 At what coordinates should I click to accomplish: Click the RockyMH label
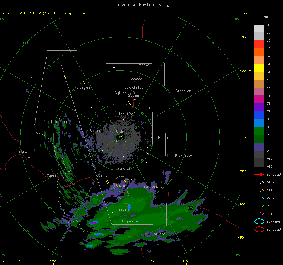tap(83, 88)
